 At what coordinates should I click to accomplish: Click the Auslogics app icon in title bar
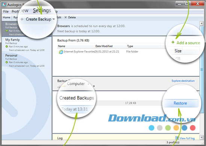tap(4, 4)
